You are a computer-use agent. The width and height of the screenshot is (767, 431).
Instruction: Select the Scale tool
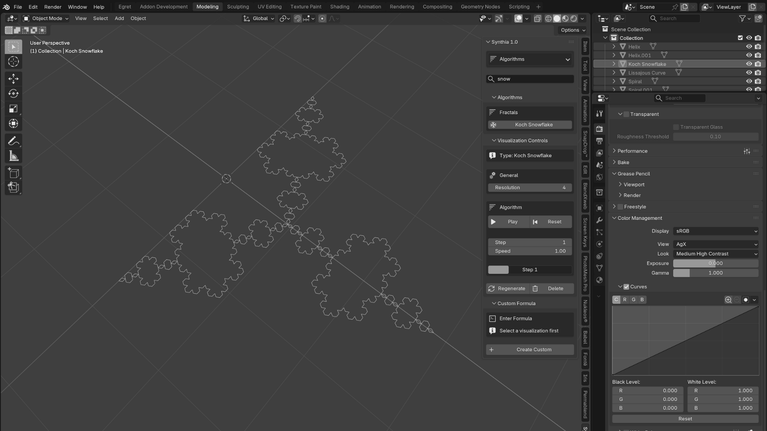(x=13, y=109)
